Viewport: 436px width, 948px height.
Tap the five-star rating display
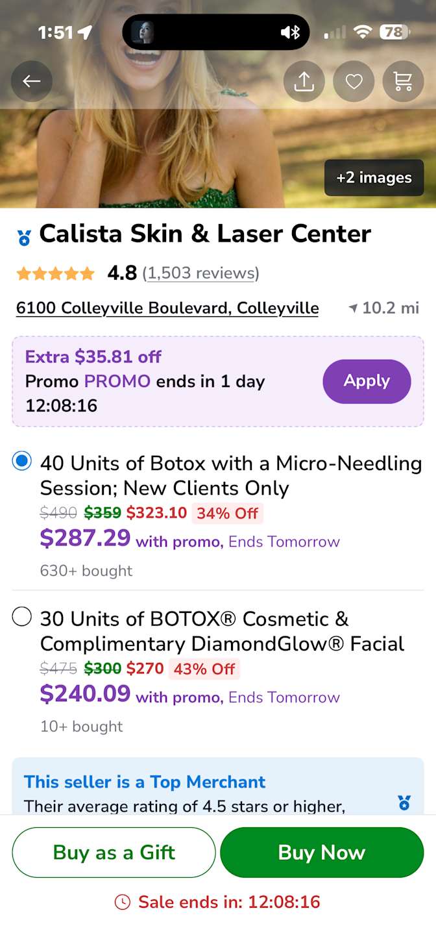(x=56, y=273)
